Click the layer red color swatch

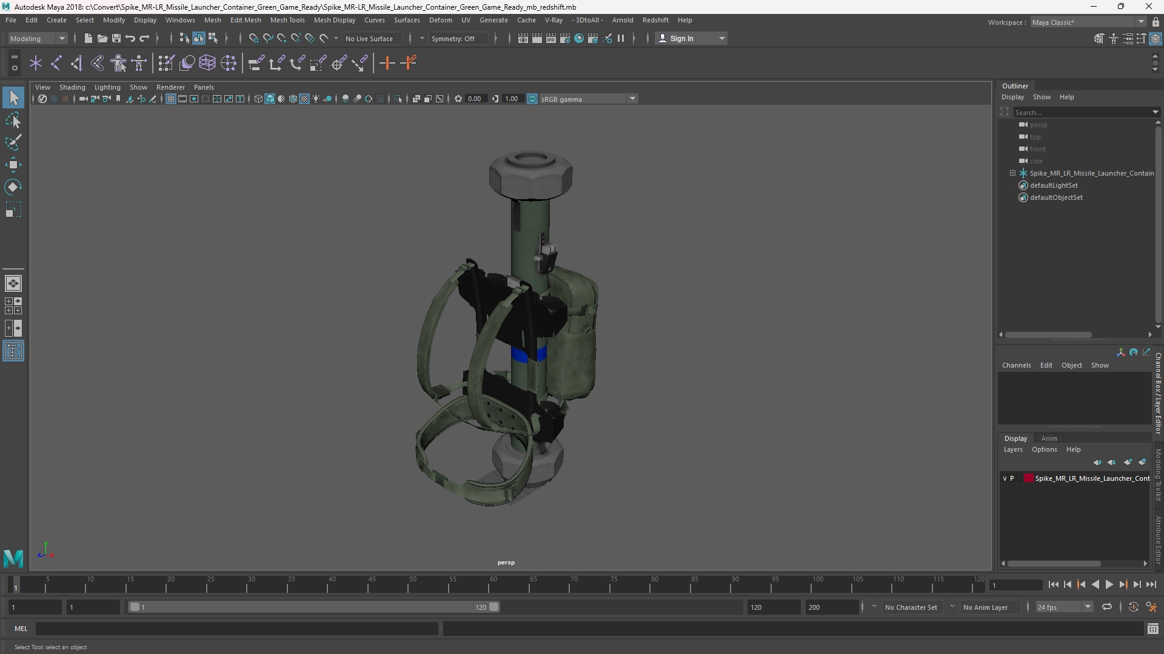click(1029, 478)
